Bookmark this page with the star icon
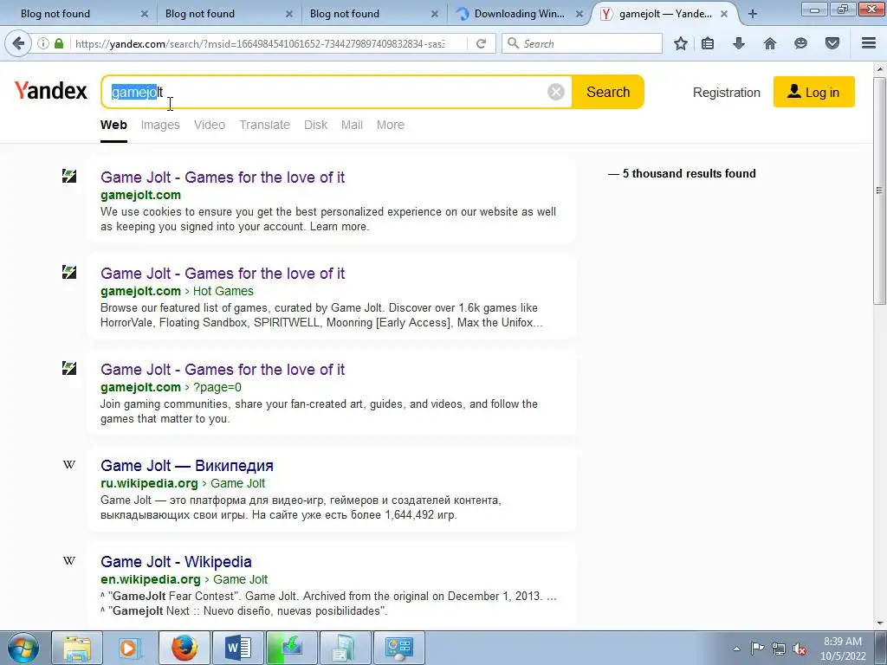Image resolution: width=887 pixels, height=665 pixels. 681,43
